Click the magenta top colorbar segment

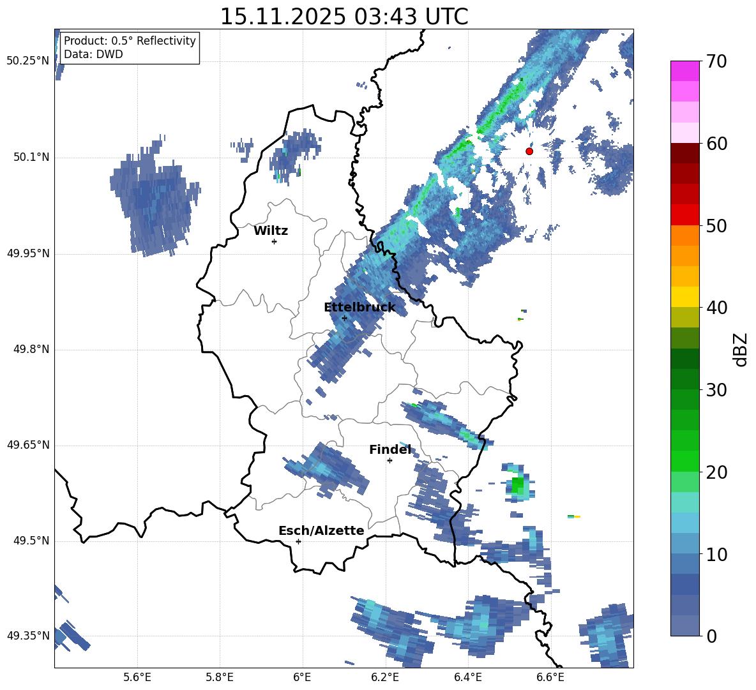coord(684,71)
